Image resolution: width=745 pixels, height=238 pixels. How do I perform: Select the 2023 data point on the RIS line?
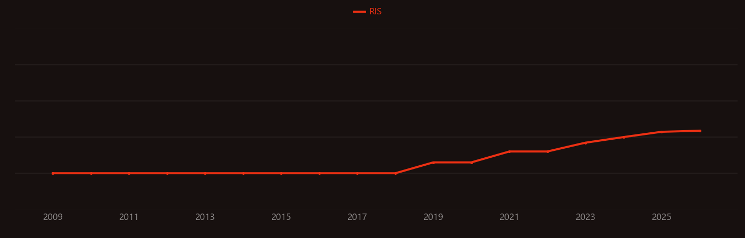[x=585, y=142]
